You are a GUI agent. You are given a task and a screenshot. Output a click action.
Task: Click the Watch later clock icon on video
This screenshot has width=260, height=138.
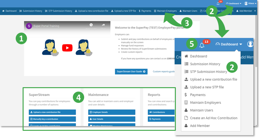pos(91,25)
